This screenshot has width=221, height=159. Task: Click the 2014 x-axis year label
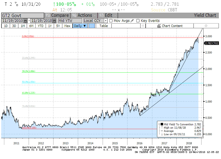[x=90, y=143]
